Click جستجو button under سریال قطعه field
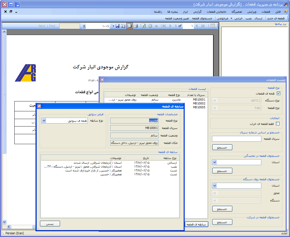The image size is (290, 237). pyautogui.click(x=222, y=147)
